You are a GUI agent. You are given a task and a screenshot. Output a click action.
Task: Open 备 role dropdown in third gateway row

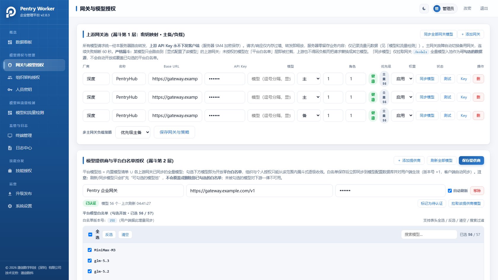pyautogui.click(x=309, y=116)
